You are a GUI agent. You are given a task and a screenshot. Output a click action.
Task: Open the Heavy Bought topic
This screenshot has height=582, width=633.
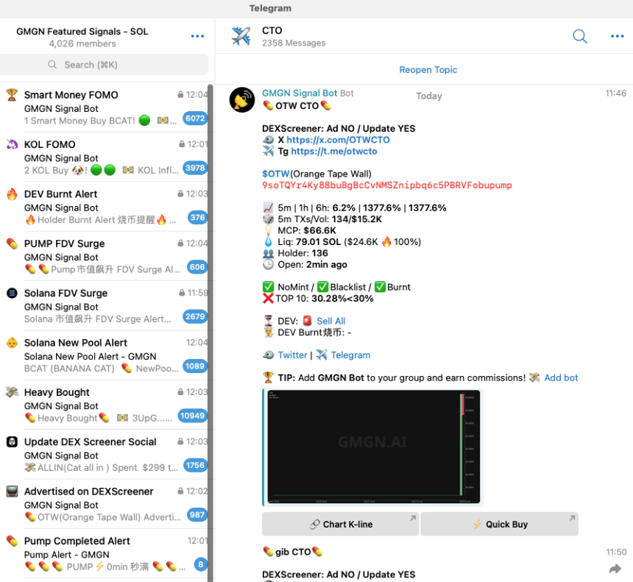point(107,405)
